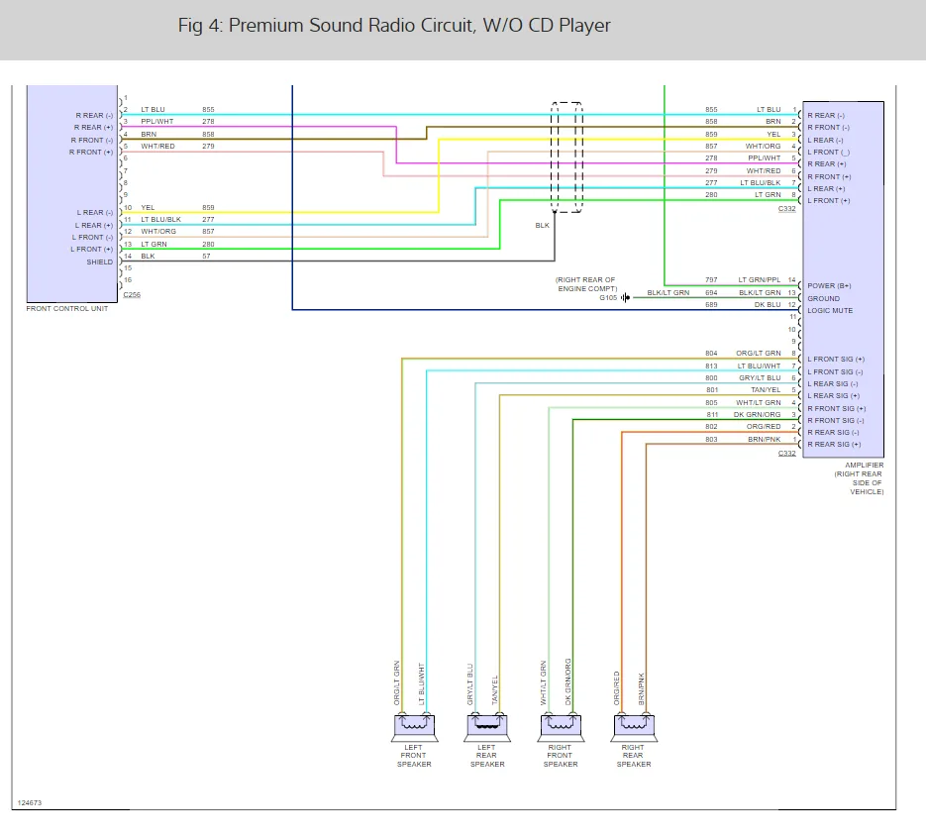The height and width of the screenshot is (836, 926).
Task: Click wire number 57
Action: point(206,257)
